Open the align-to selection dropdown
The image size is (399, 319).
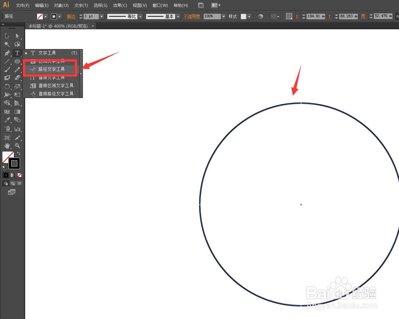(275, 16)
